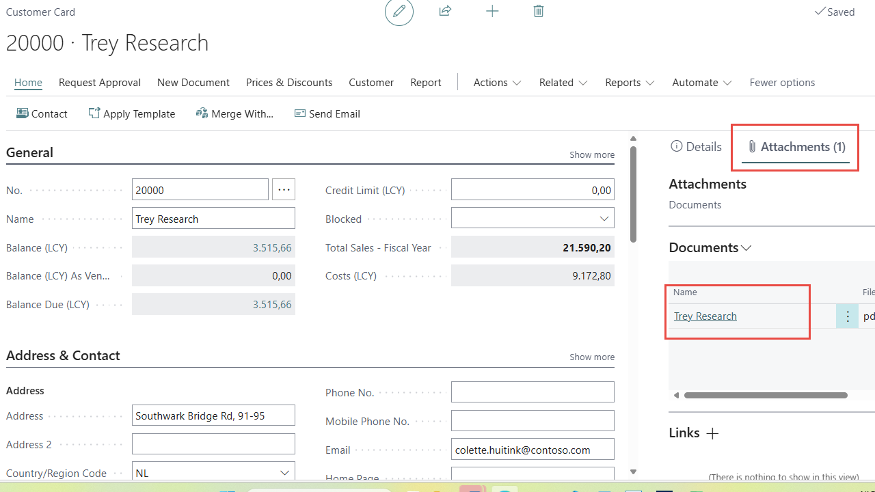875x492 pixels.
Task: Focus the Credit Limit (LCY) field
Action: [533, 190]
